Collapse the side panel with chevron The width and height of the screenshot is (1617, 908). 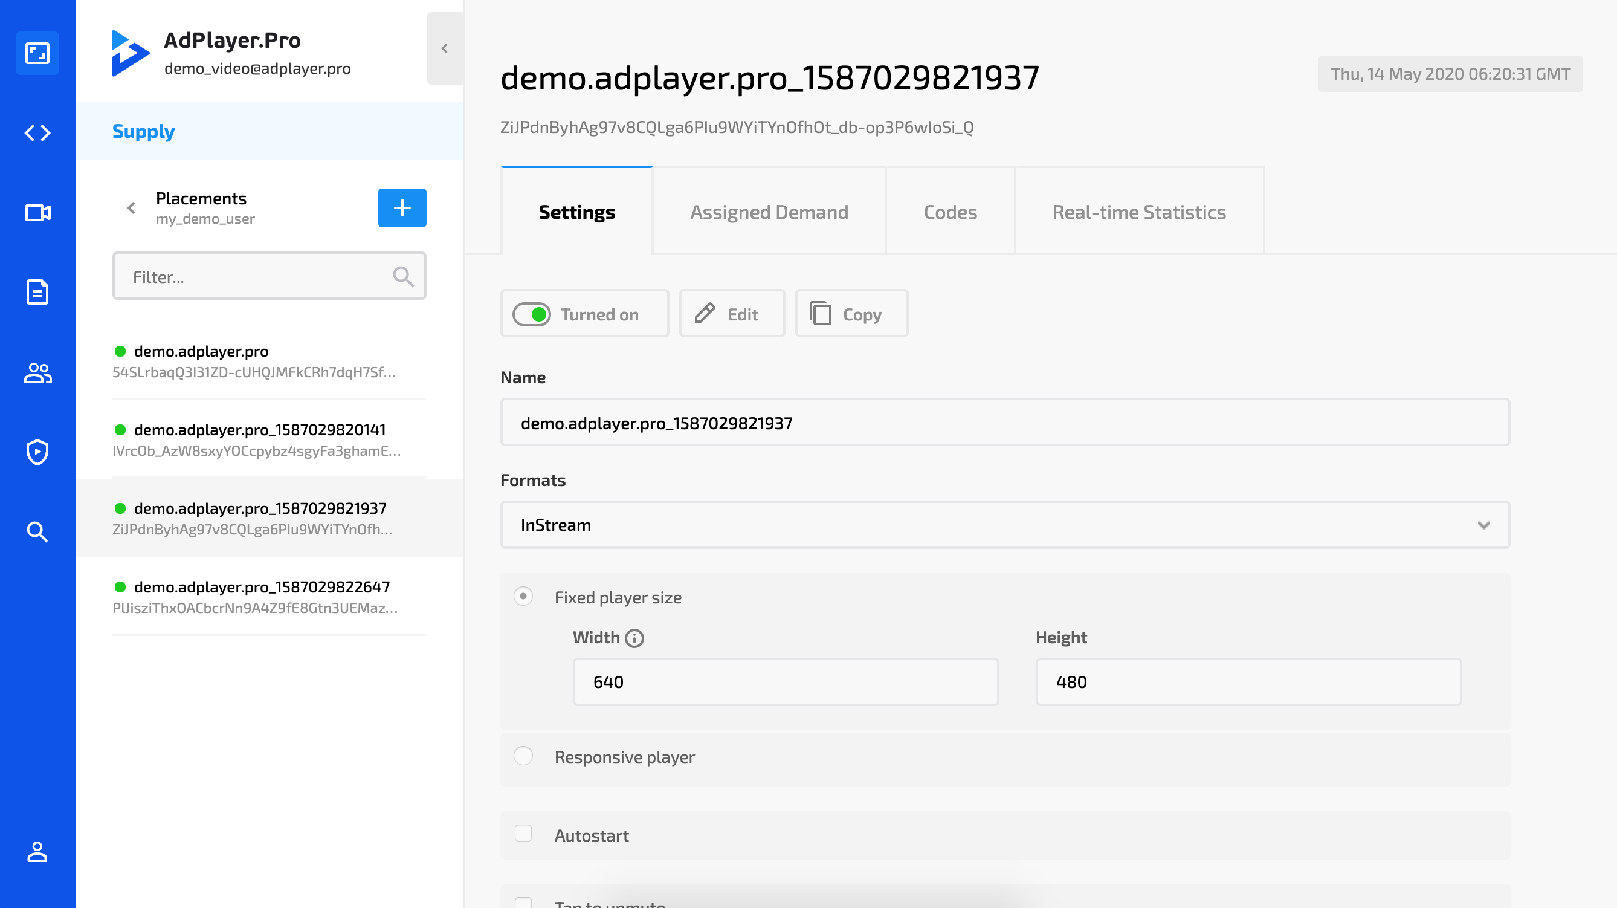click(444, 48)
